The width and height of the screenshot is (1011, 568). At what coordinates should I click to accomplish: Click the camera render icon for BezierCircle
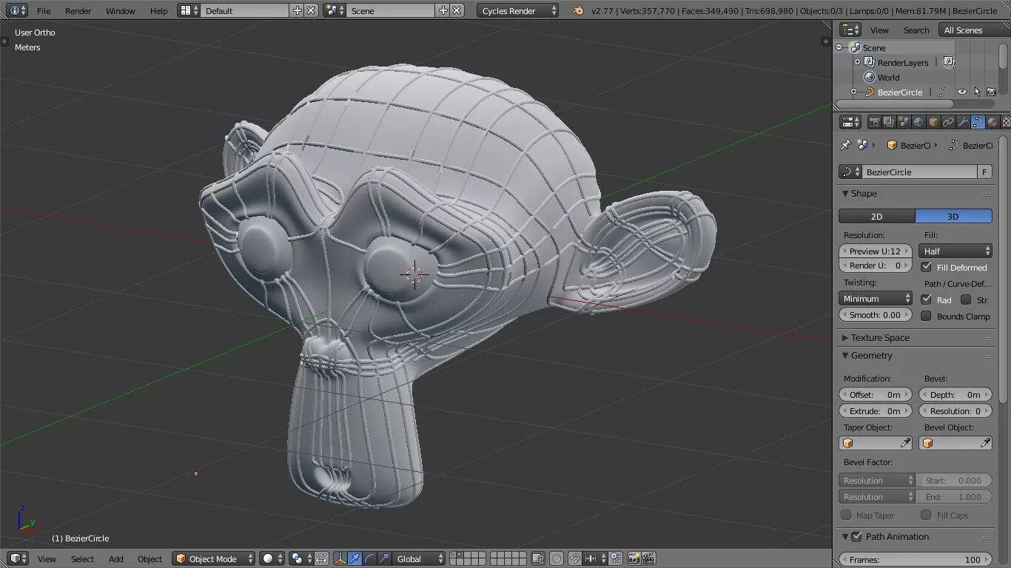click(x=991, y=92)
